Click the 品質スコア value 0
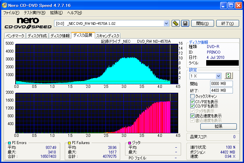This screenshot has width=244, height=163. point(234,137)
